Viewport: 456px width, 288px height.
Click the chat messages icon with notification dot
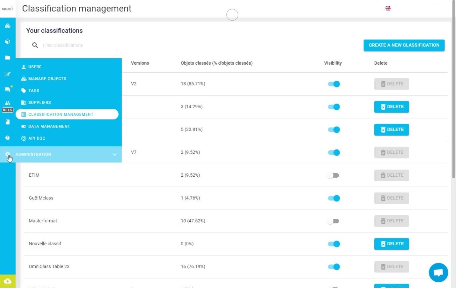point(7,89)
